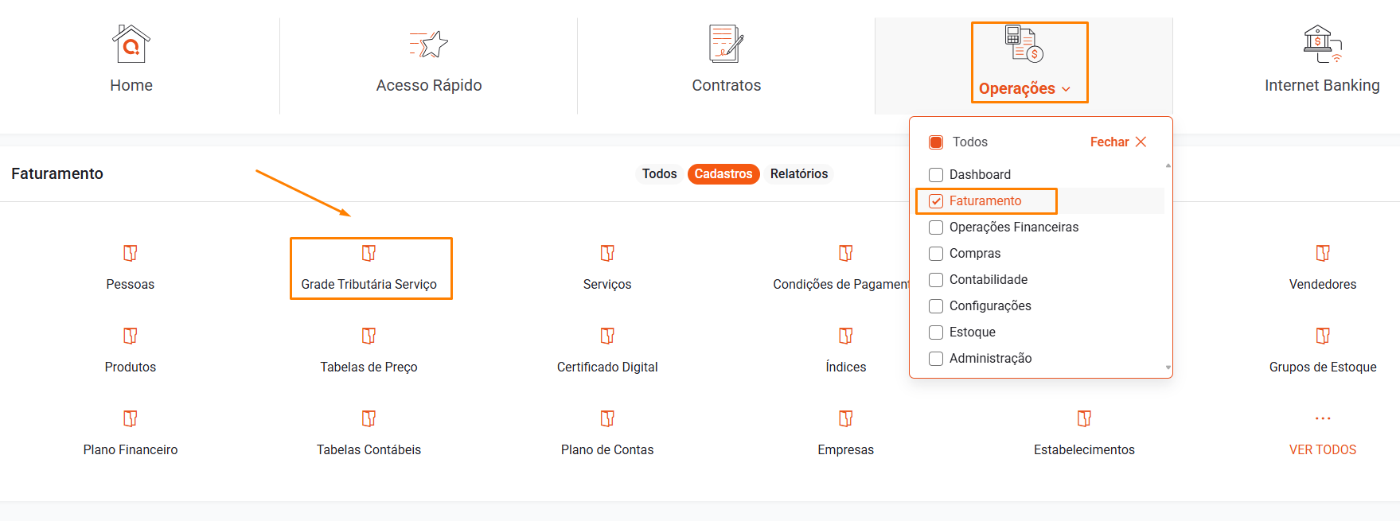Collapse the Operações dropdown menu

tap(1024, 88)
